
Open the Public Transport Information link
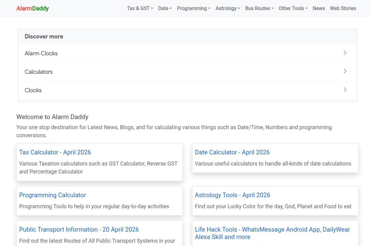[x=79, y=230]
